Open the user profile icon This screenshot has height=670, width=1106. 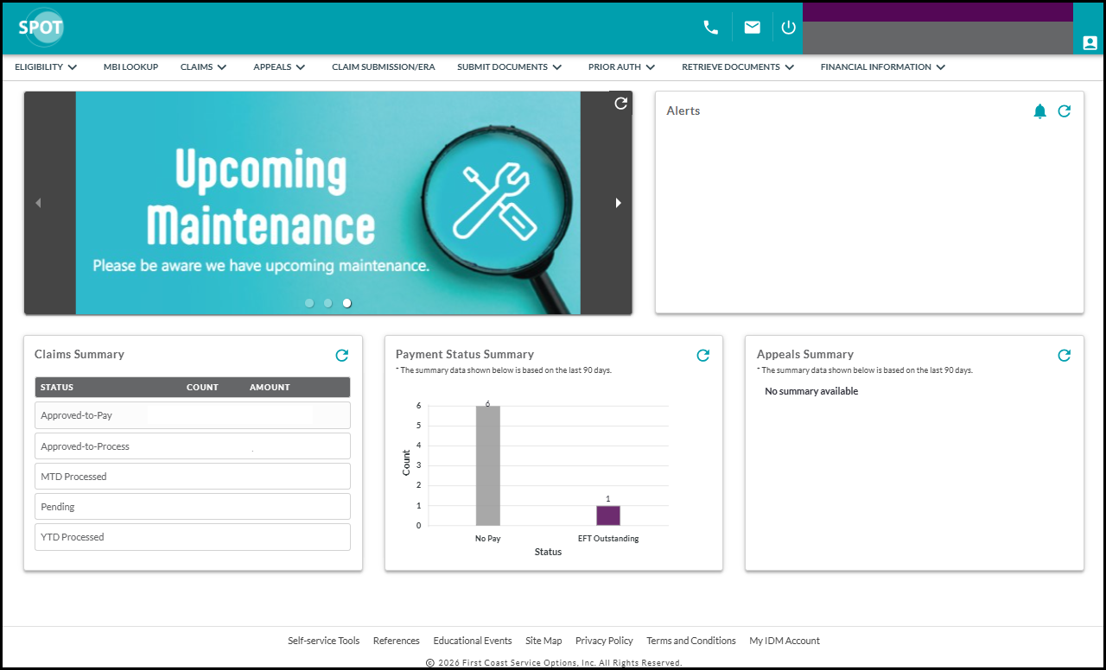tap(1090, 42)
